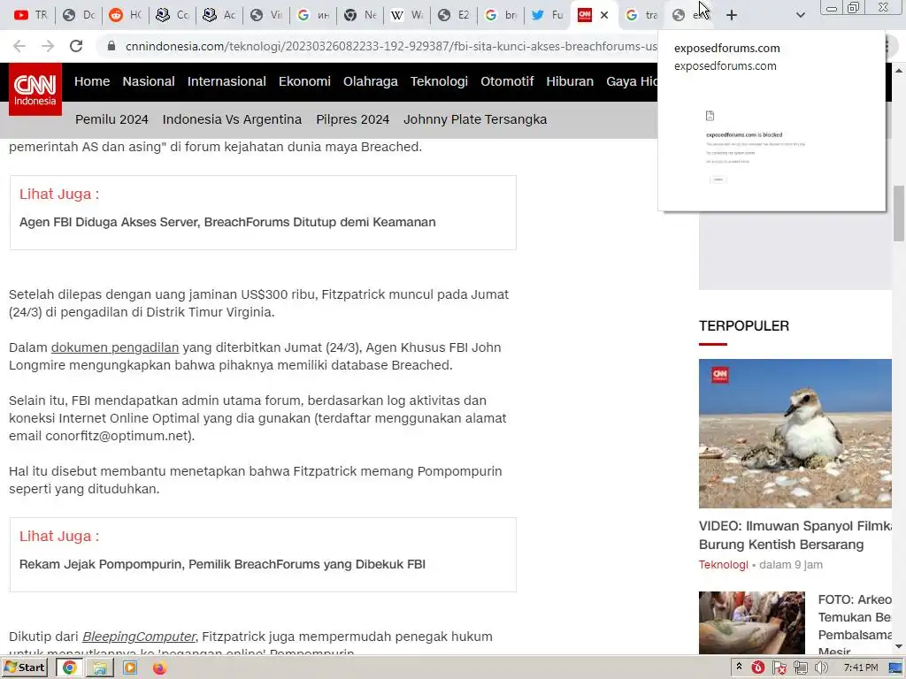The width and height of the screenshot is (906, 679).
Task: Click the address bar URL
Action: tap(390, 46)
